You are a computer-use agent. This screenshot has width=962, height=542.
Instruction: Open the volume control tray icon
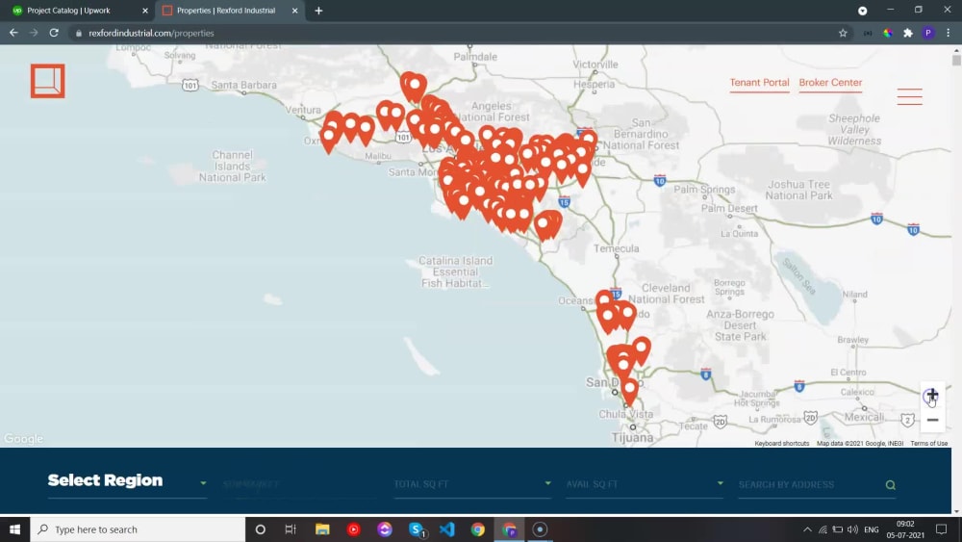tap(852, 529)
